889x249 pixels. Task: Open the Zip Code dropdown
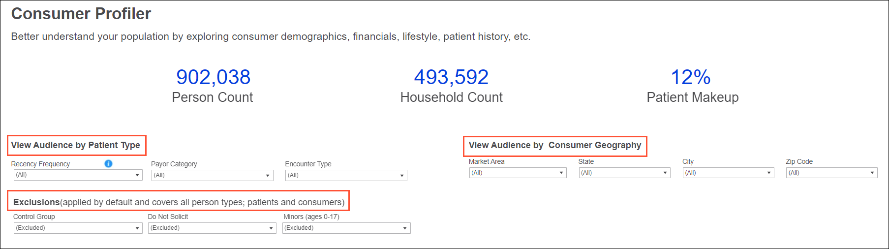[831, 173]
